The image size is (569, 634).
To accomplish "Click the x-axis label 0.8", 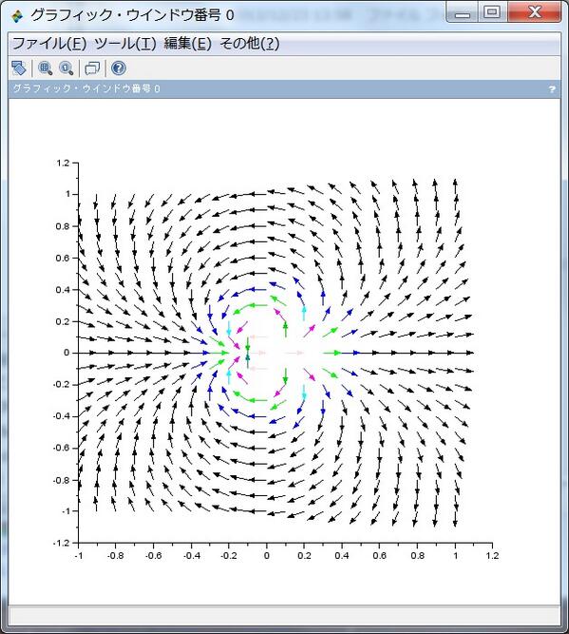I will (x=417, y=556).
